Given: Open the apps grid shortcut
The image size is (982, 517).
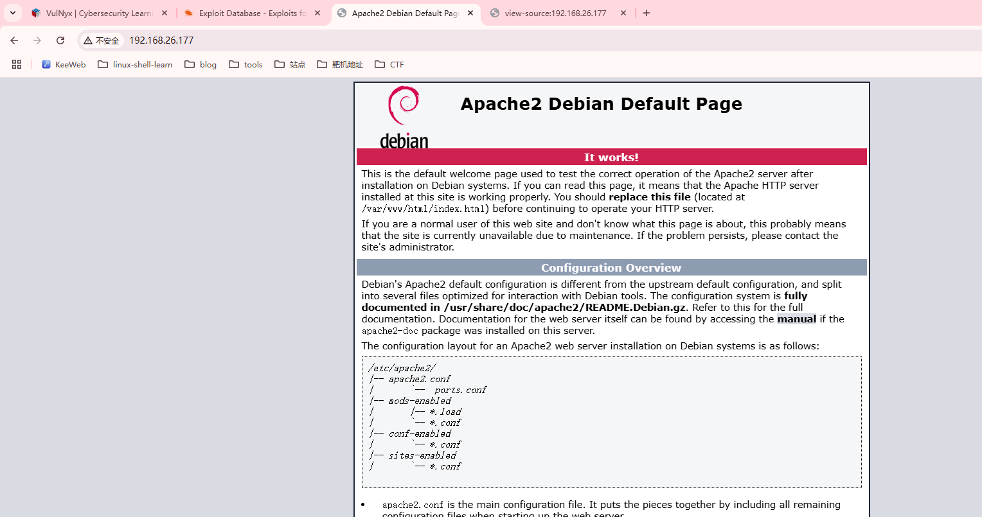Looking at the screenshot, I should coord(17,64).
